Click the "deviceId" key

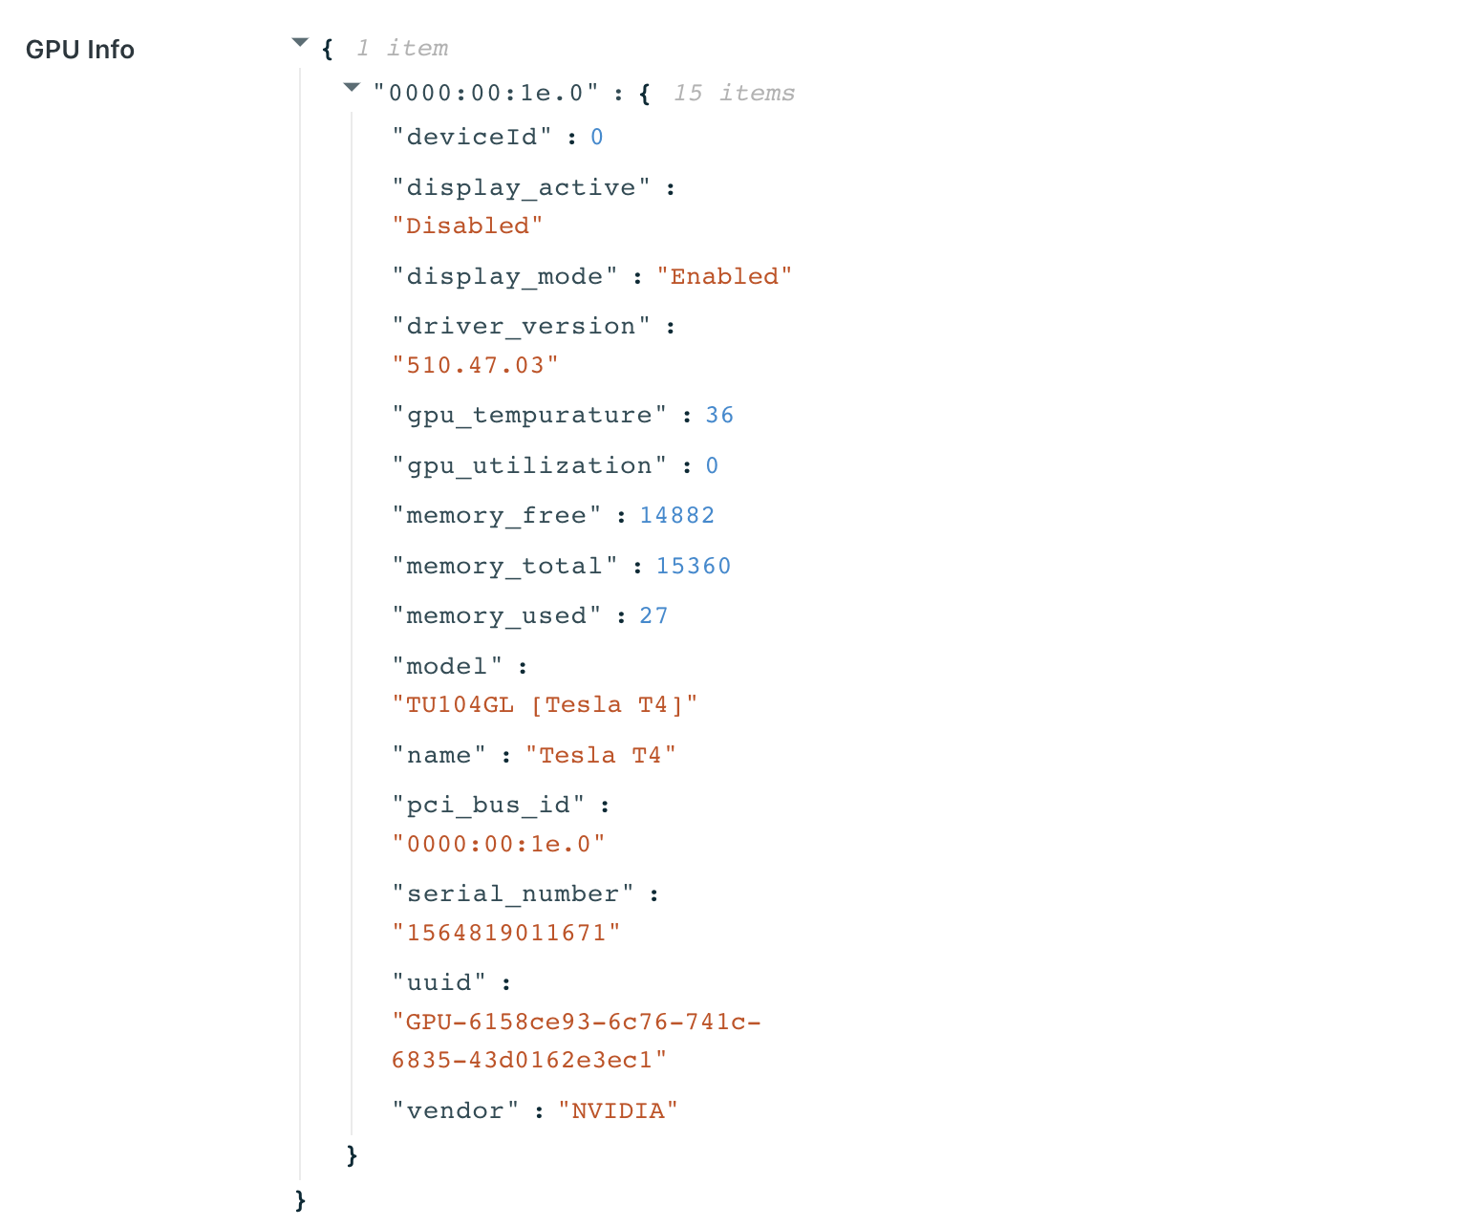pyautogui.click(x=472, y=138)
